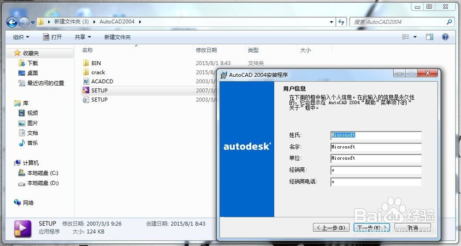Click the 经销商电话 input field
The image size is (461, 246).
coord(376,182)
